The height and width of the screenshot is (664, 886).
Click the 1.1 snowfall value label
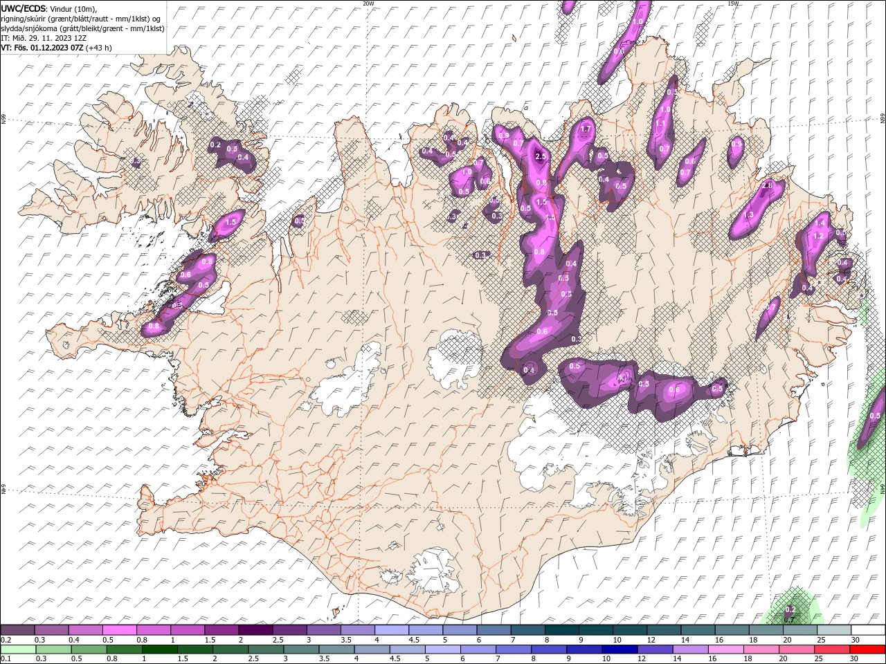tap(660, 124)
